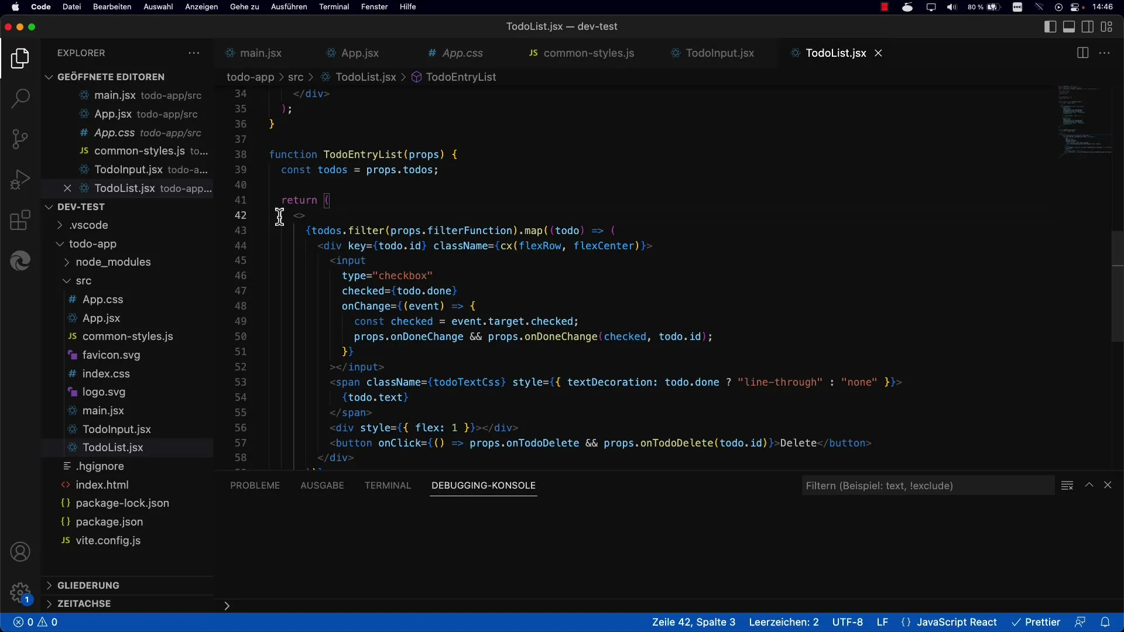Expand the Gliederung section
The image size is (1124, 632).
click(x=88, y=585)
